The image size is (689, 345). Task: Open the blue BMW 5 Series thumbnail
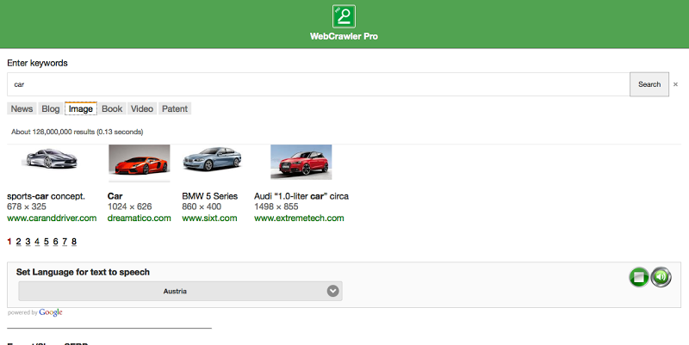tap(212, 159)
